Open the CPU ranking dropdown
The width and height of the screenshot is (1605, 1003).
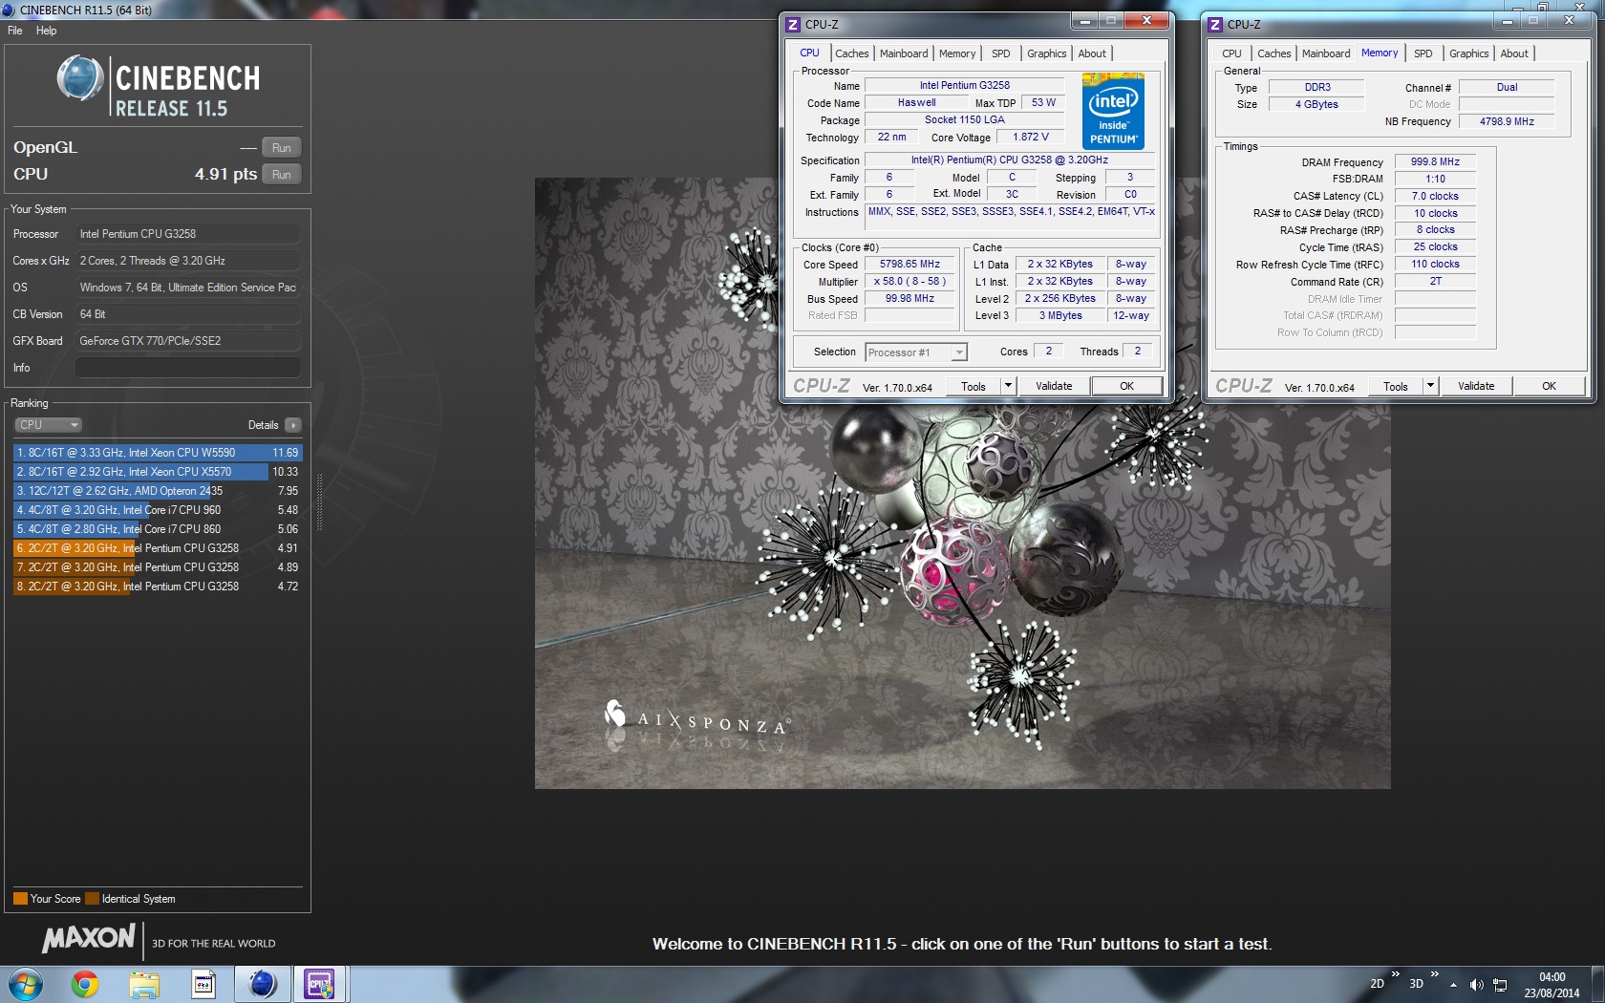[48, 425]
